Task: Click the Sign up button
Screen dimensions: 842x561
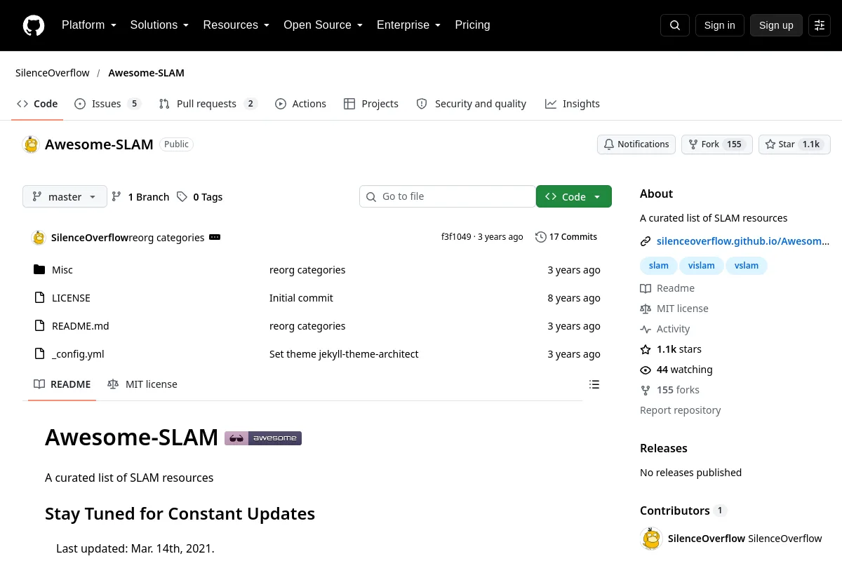Action: pyautogui.click(x=776, y=25)
